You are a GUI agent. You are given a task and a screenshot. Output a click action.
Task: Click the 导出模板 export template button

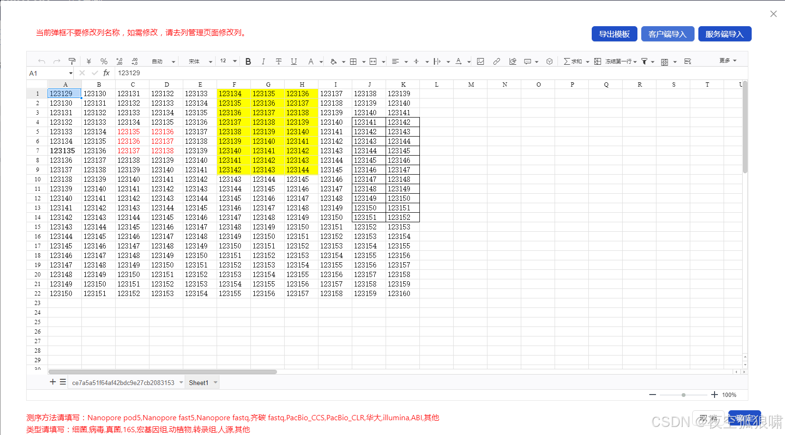coord(614,34)
